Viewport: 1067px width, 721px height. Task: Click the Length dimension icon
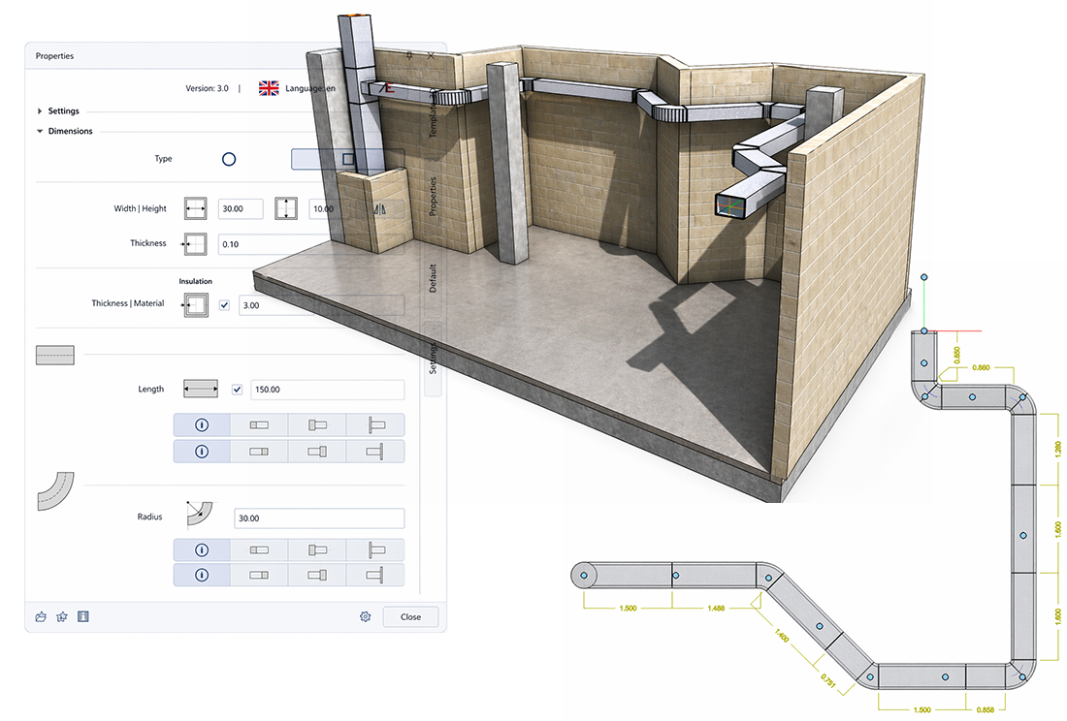point(201,389)
